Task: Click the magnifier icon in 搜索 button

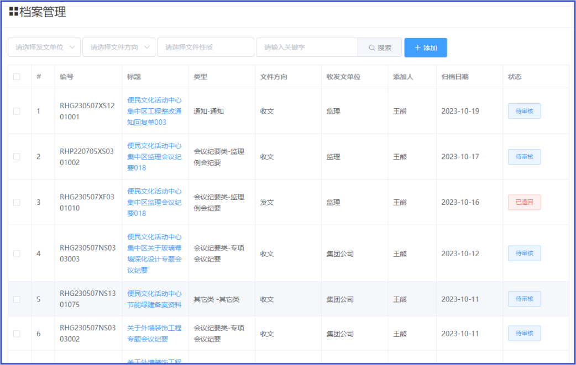Action: [x=372, y=47]
